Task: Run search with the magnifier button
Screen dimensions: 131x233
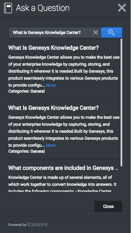Action: pyautogui.click(x=111, y=32)
